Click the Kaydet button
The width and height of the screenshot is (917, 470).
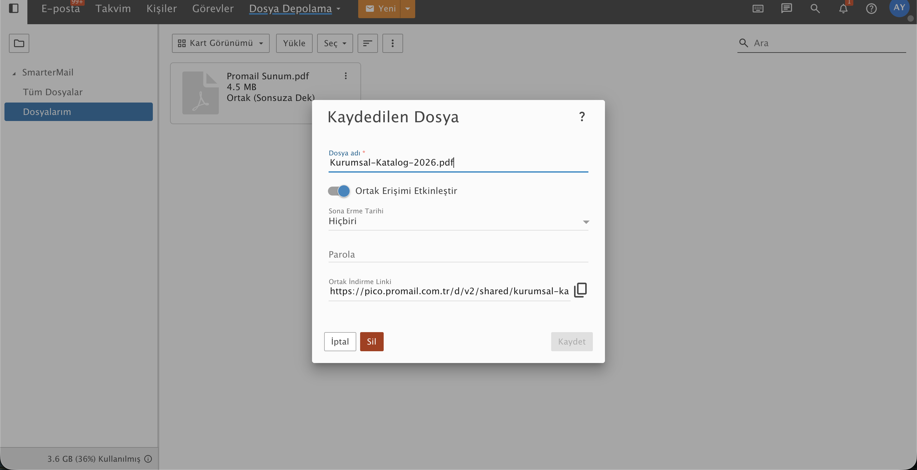click(x=572, y=342)
